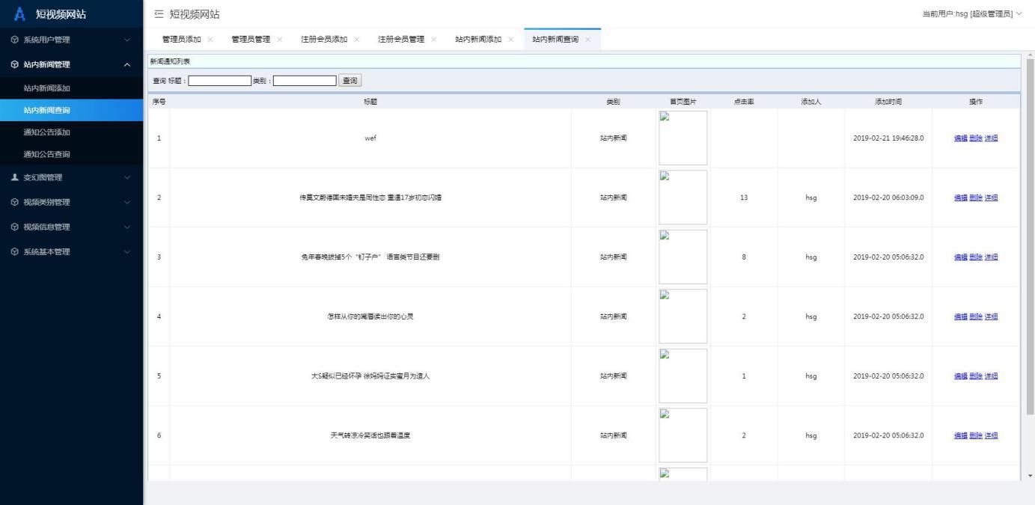Click 详细 link for row 4
The width and height of the screenshot is (1035, 505).
(x=991, y=316)
